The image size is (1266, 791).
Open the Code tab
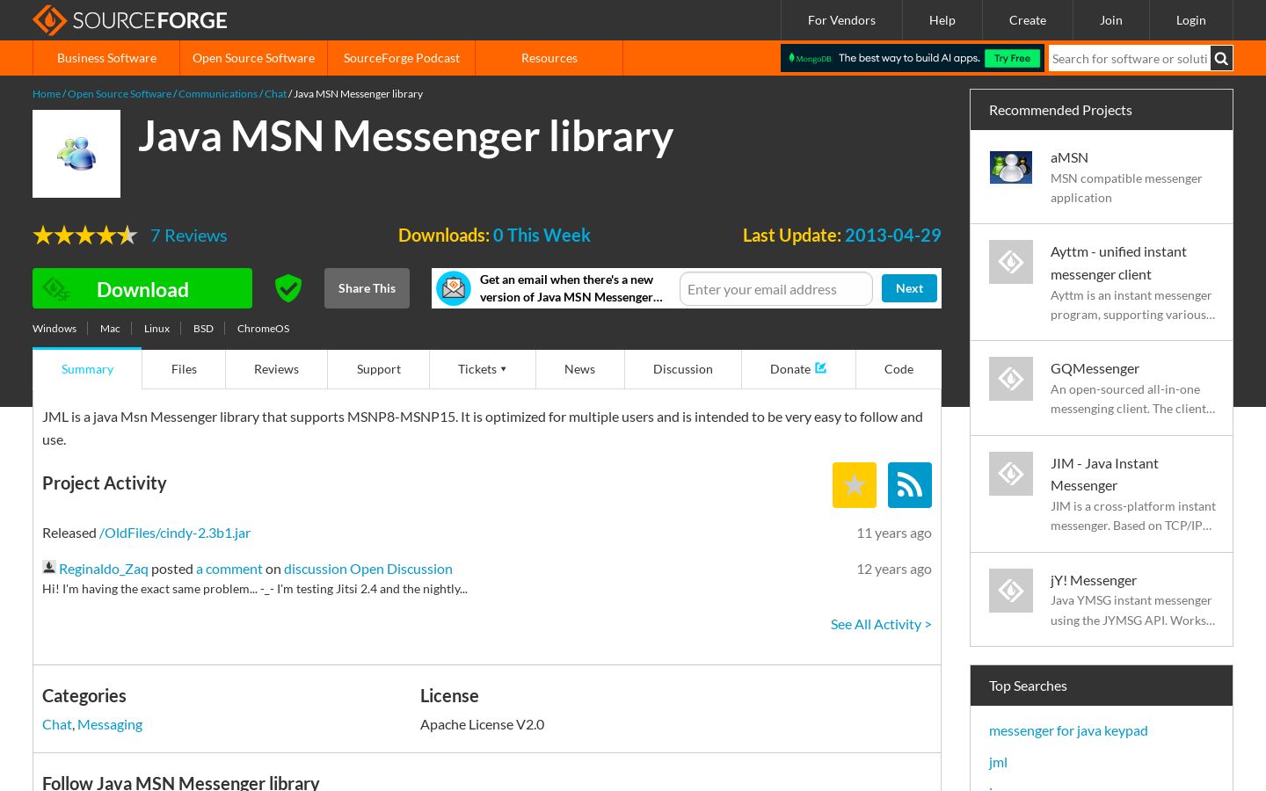click(x=899, y=369)
